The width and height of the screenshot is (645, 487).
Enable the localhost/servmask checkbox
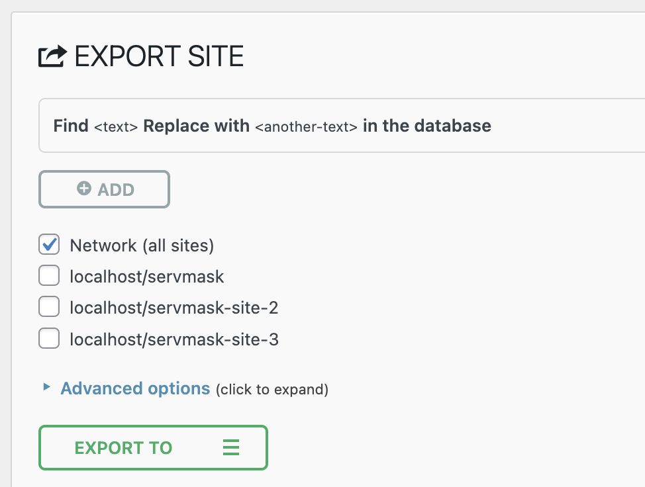[49, 275]
